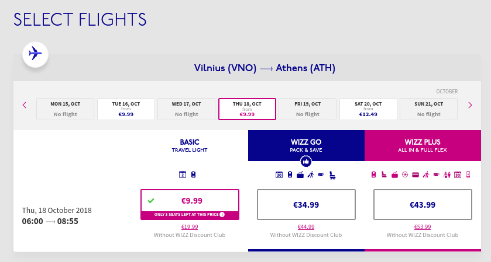The width and height of the screenshot is (491, 262).
Task: Click the calendar 2 icon under BASIC
Action: tap(183, 174)
